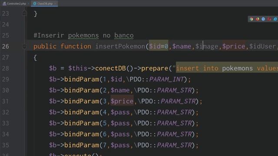Click the 'public' keyword on line 26
The width and height of the screenshot is (278, 156).
tap(45, 46)
